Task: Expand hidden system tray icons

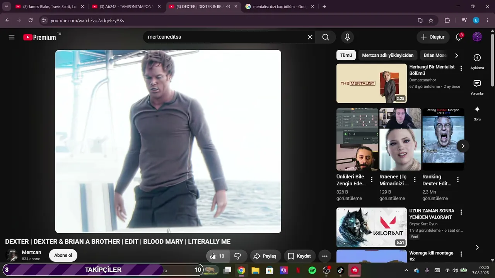Action: coord(406,270)
